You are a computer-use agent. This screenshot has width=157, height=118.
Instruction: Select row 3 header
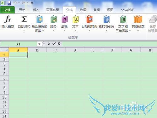click(x=4, y=64)
